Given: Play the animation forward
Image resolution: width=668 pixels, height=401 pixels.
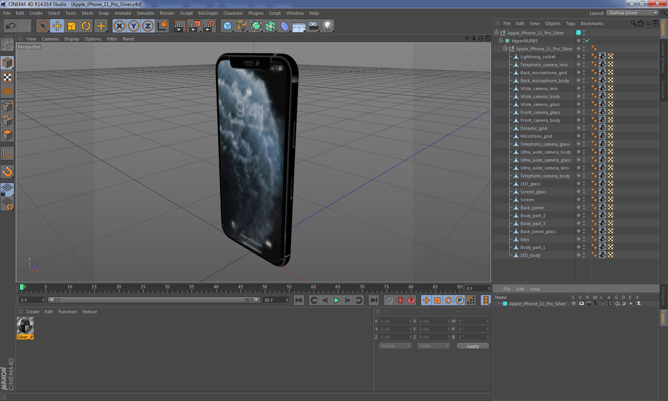Looking at the screenshot, I should 336,300.
